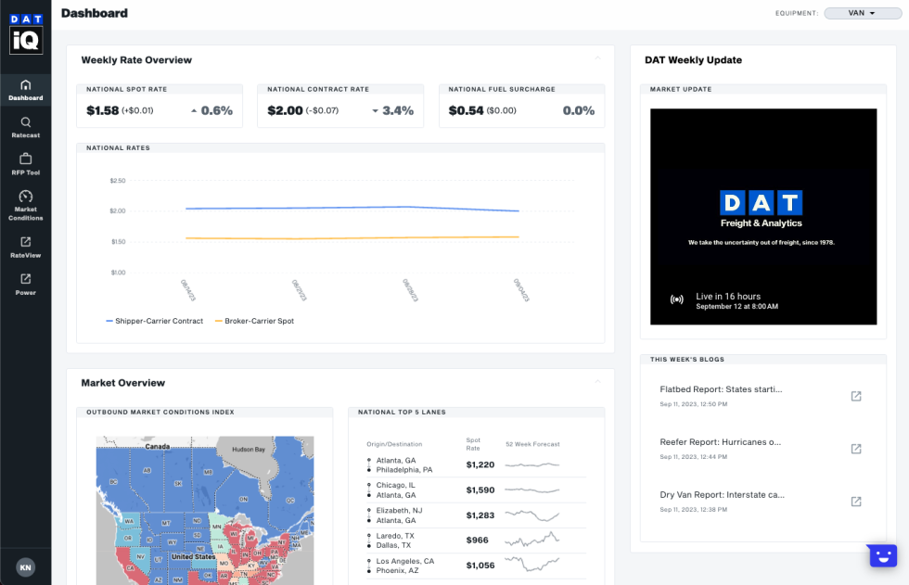Open Flatbed Report external link icon
The height and width of the screenshot is (585, 909).
click(856, 396)
